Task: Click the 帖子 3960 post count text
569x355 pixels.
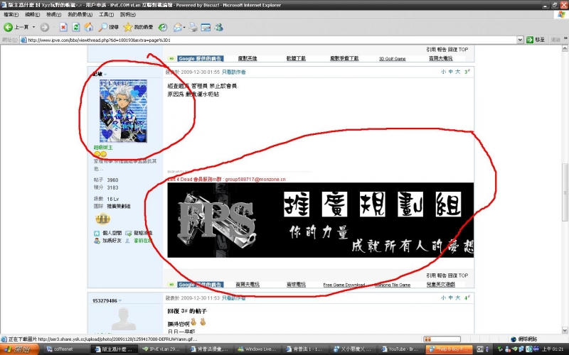Action: tap(106, 180)
